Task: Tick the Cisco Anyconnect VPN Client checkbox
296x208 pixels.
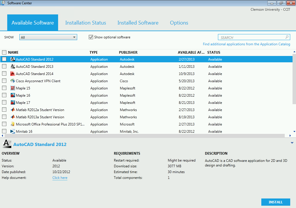Action: pyautogui.click(x=4, y=81)
